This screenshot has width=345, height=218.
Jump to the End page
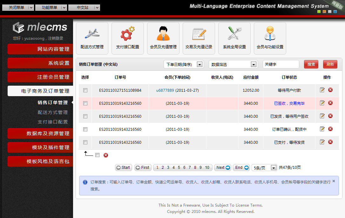[x=241, y=168]
